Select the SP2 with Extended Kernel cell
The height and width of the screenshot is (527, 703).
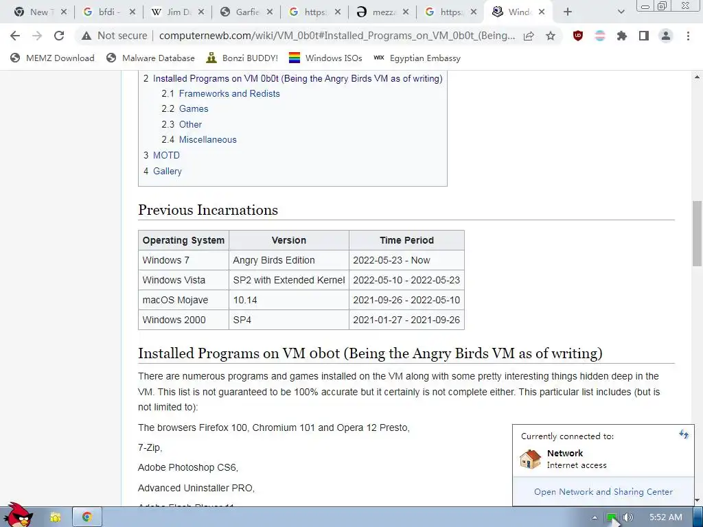[x=289, y=280]
